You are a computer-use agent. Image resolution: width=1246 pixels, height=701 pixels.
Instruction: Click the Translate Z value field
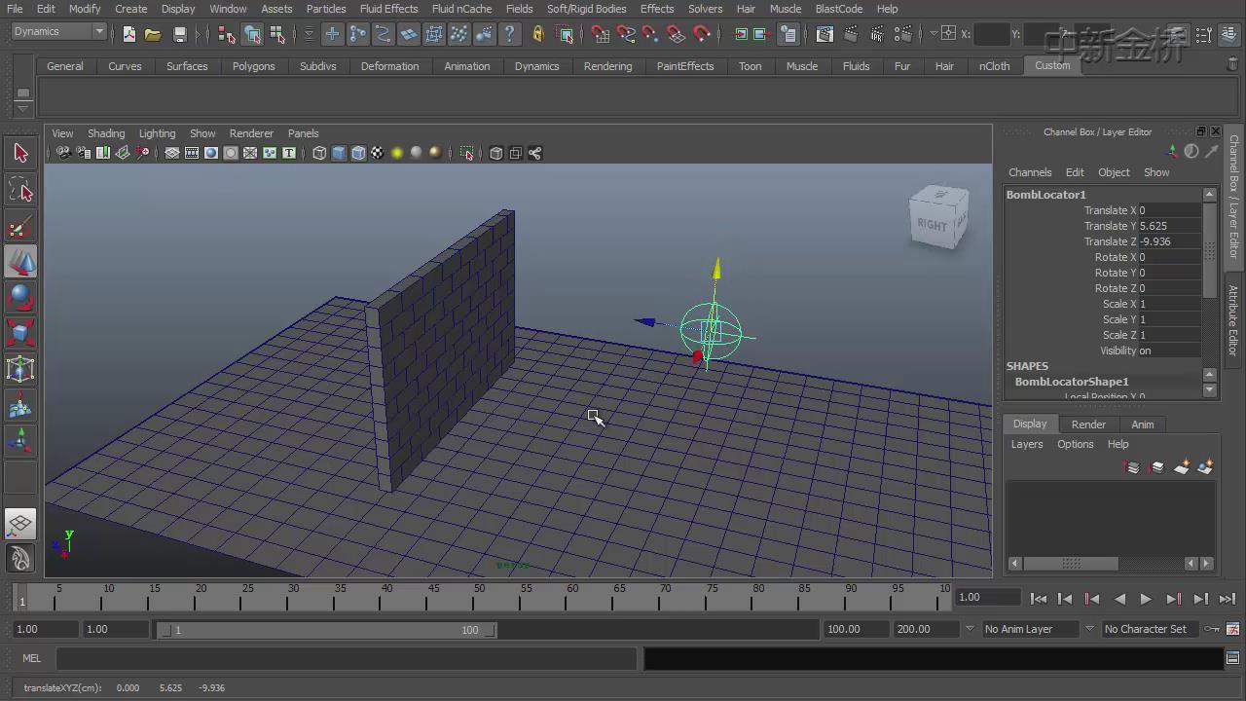click(x=1170, y=241)
